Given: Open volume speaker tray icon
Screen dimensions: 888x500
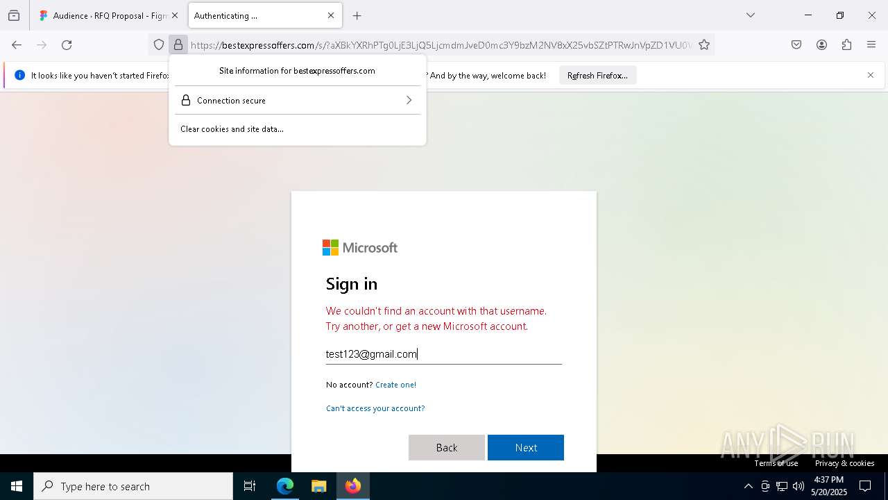Looking at the screenshot, I should (799, 487).
